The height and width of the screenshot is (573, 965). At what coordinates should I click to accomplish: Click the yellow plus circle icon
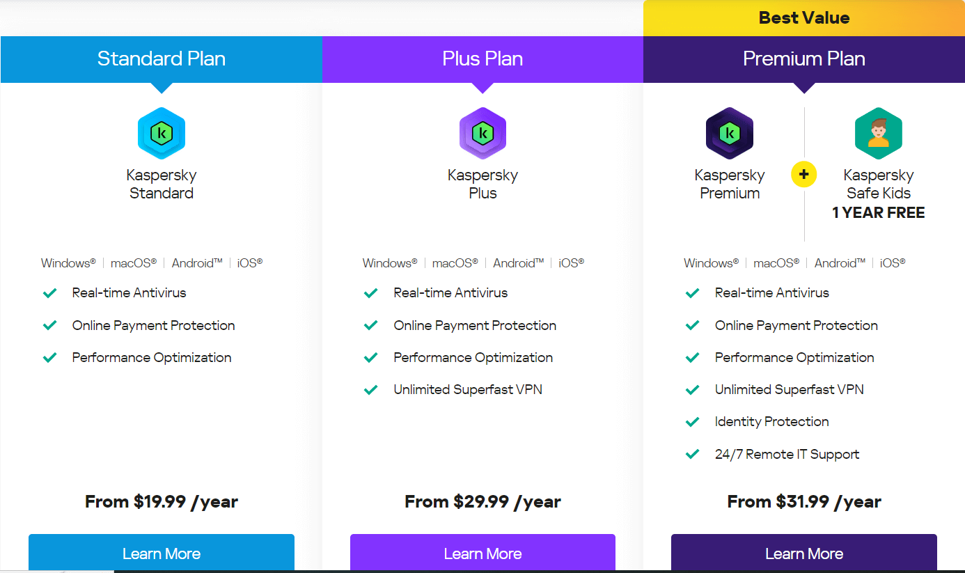tap(804, 175)
